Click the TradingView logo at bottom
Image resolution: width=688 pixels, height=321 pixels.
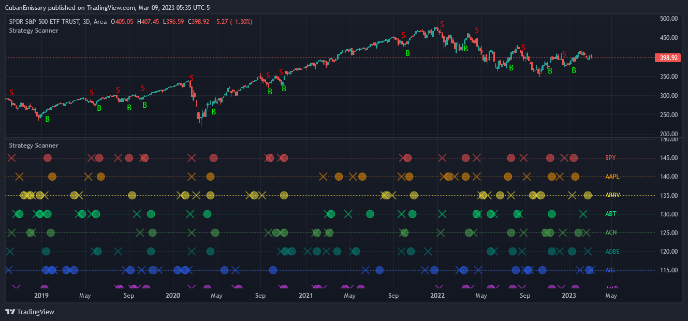coord(30,312)
